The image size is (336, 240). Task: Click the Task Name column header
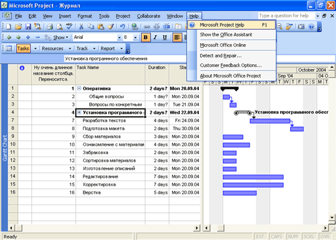110,74
